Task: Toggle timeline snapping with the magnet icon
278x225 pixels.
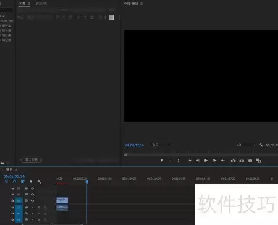Action: click(14, 182)
